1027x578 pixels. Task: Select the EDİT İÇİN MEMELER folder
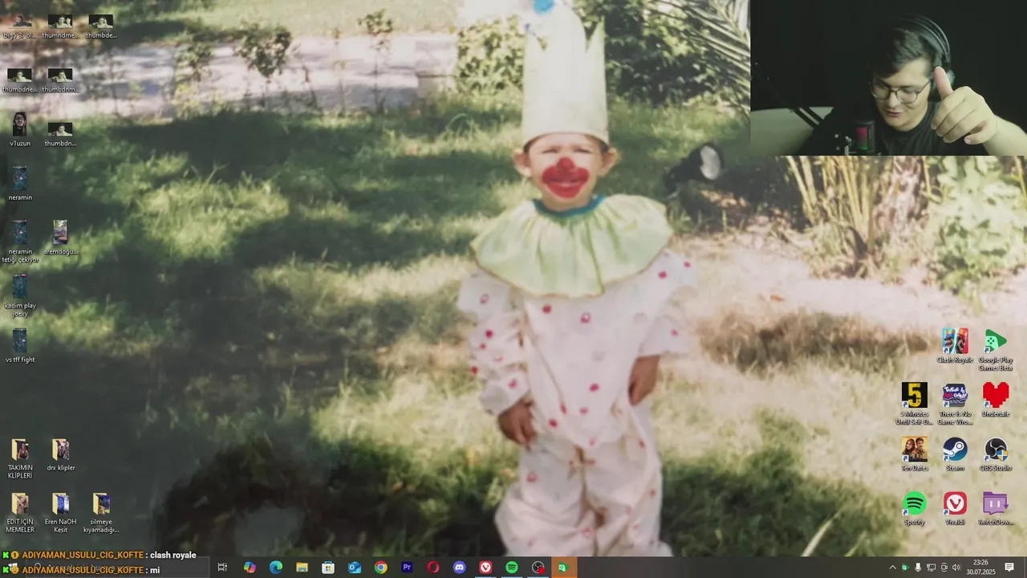[x=20, y=513]
